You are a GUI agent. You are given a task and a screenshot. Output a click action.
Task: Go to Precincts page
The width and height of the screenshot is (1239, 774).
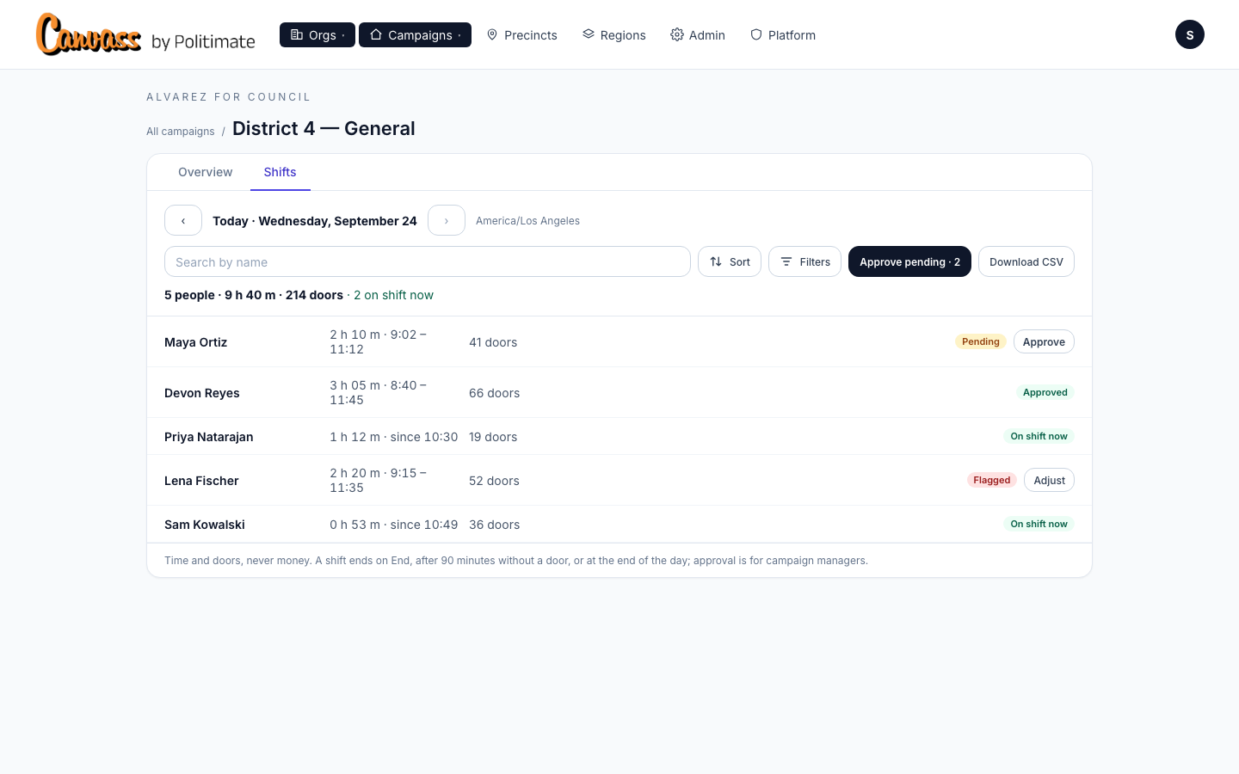click(522, 35)
